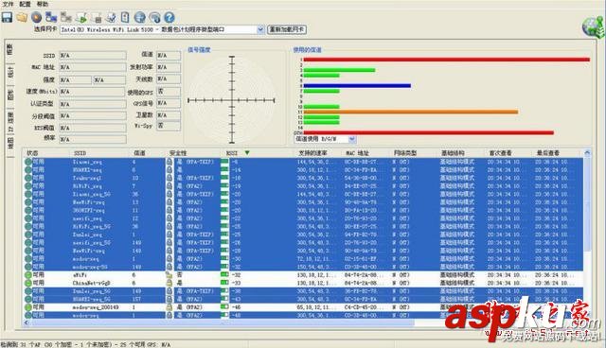Click the 信号强度 crosshair graph
Screen dimensions: 606x348
pyautogui.click(x=231, y=100)
